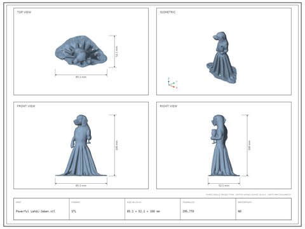
Task: Click the TOP VIEW label
Action: click(24, 12)
